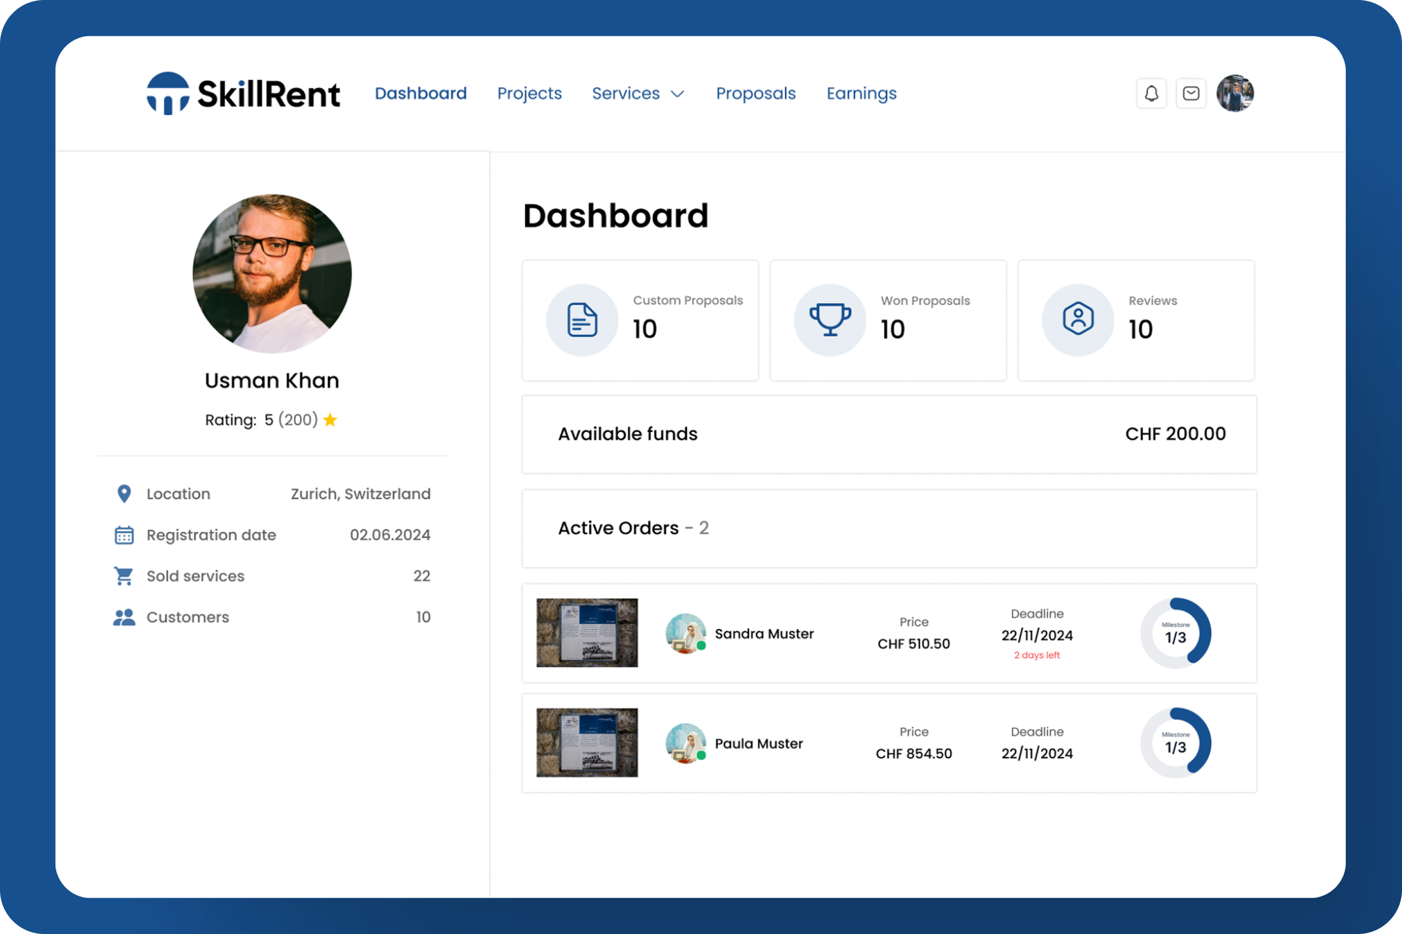Open Paula Muster's order thumbnail
This screenshot has height=934, width=1402.
point(587,742)
